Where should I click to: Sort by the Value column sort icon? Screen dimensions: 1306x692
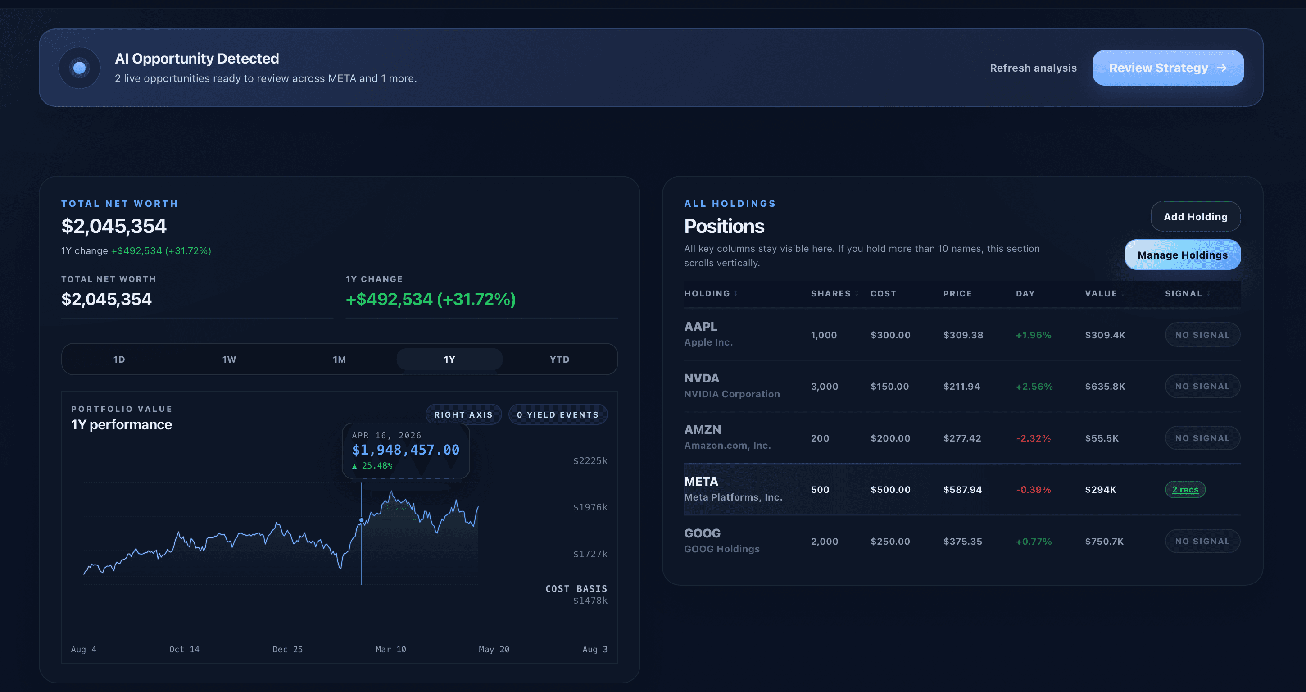click(x=1123, y=293)
